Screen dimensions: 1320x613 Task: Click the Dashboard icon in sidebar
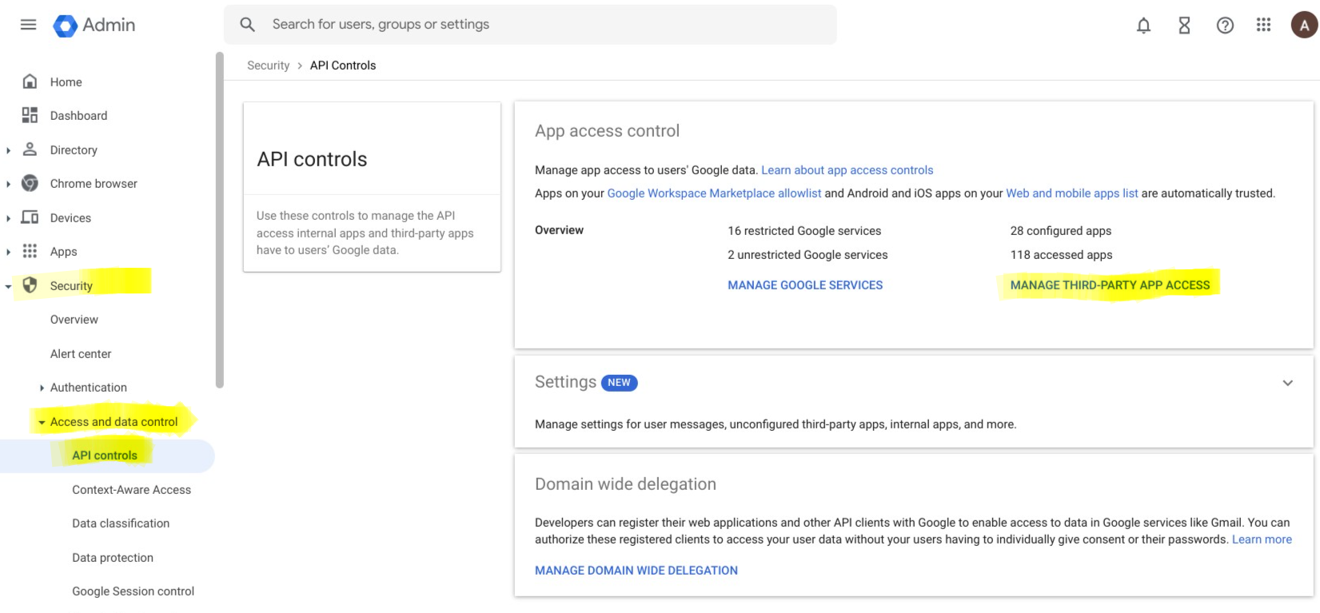[30, 115]
